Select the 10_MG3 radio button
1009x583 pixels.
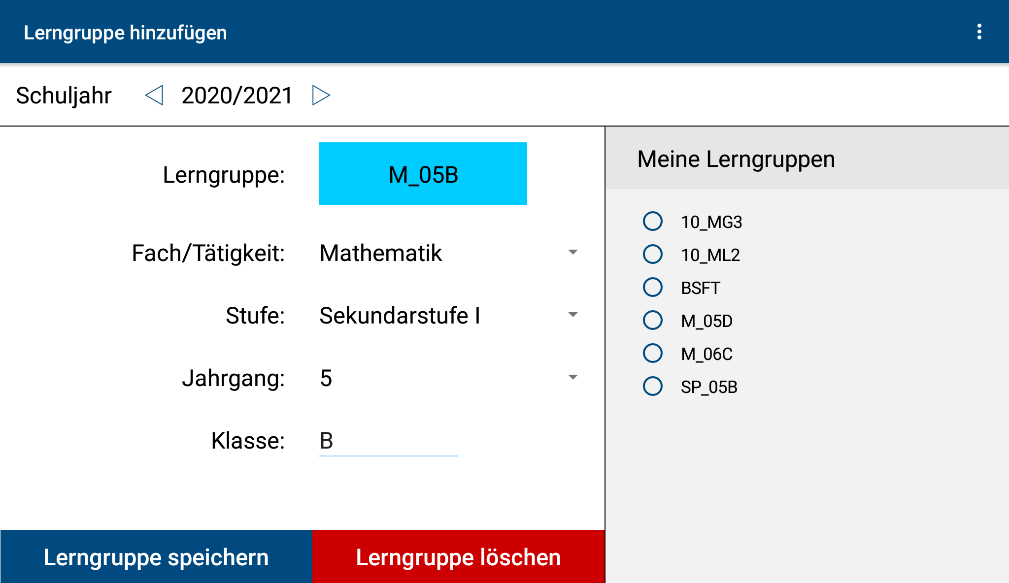[x=653, y=222]
